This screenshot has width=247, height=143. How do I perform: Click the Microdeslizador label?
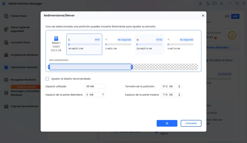59,60
